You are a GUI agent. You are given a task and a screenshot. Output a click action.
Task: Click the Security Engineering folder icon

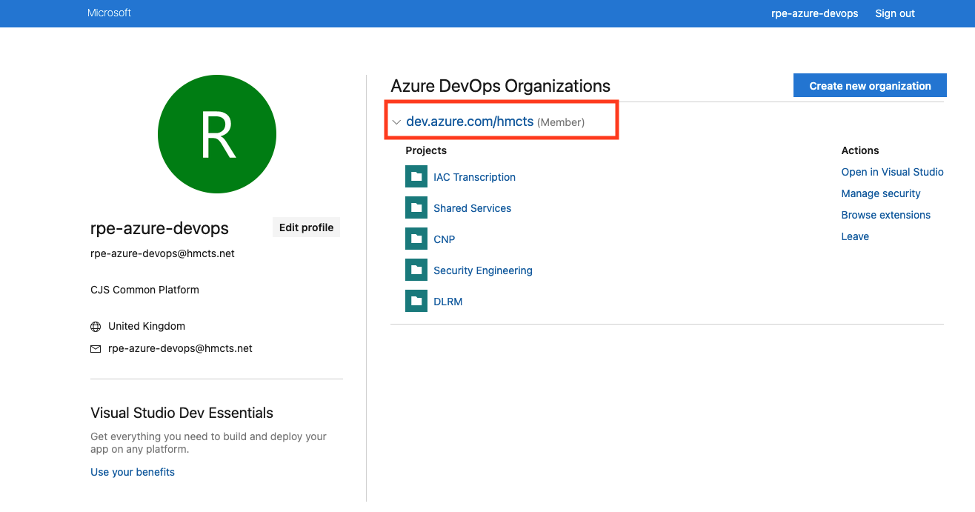click(x=416, y=270)
